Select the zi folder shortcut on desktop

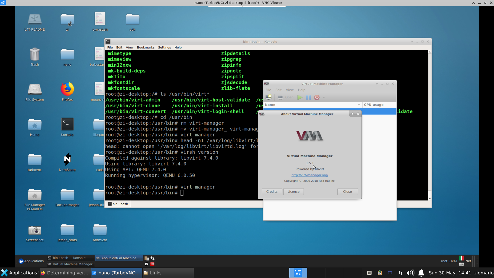67,22
